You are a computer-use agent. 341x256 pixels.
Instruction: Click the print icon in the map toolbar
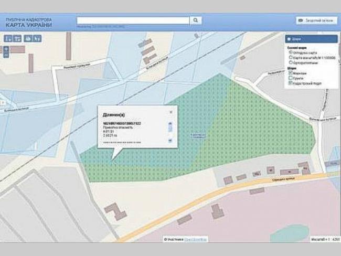(28, 38)
